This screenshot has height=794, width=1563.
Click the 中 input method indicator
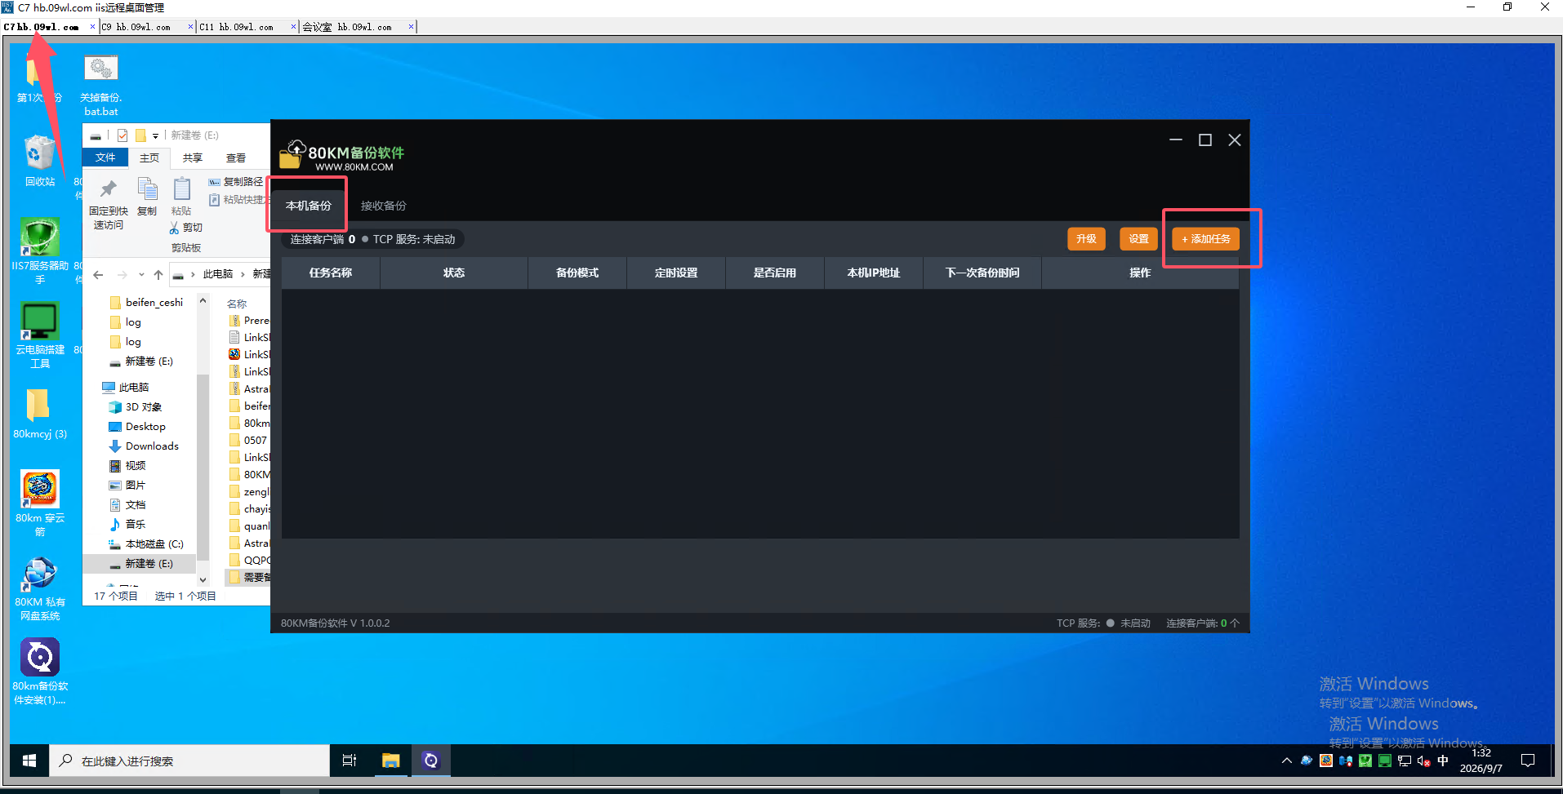1443,761
